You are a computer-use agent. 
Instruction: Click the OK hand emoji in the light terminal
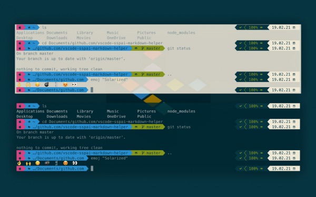tap(19, 85)
